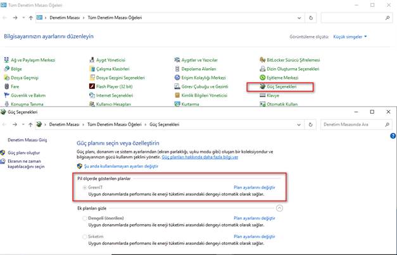The height and width of the screenshot is (255, 397).
Task: Click Güç planı oluştur link
Action: pyautogui.click(x=24, y=153)
